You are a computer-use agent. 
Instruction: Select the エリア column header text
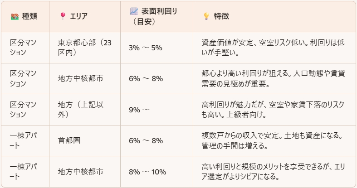coord(78,16)
